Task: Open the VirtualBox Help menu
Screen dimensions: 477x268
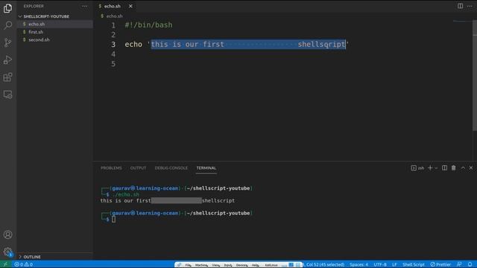Action: (x=255, y=265)
